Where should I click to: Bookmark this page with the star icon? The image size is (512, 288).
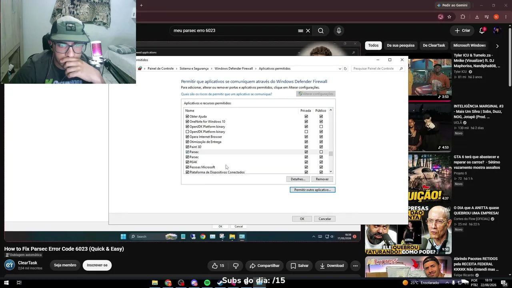(449, 17)
